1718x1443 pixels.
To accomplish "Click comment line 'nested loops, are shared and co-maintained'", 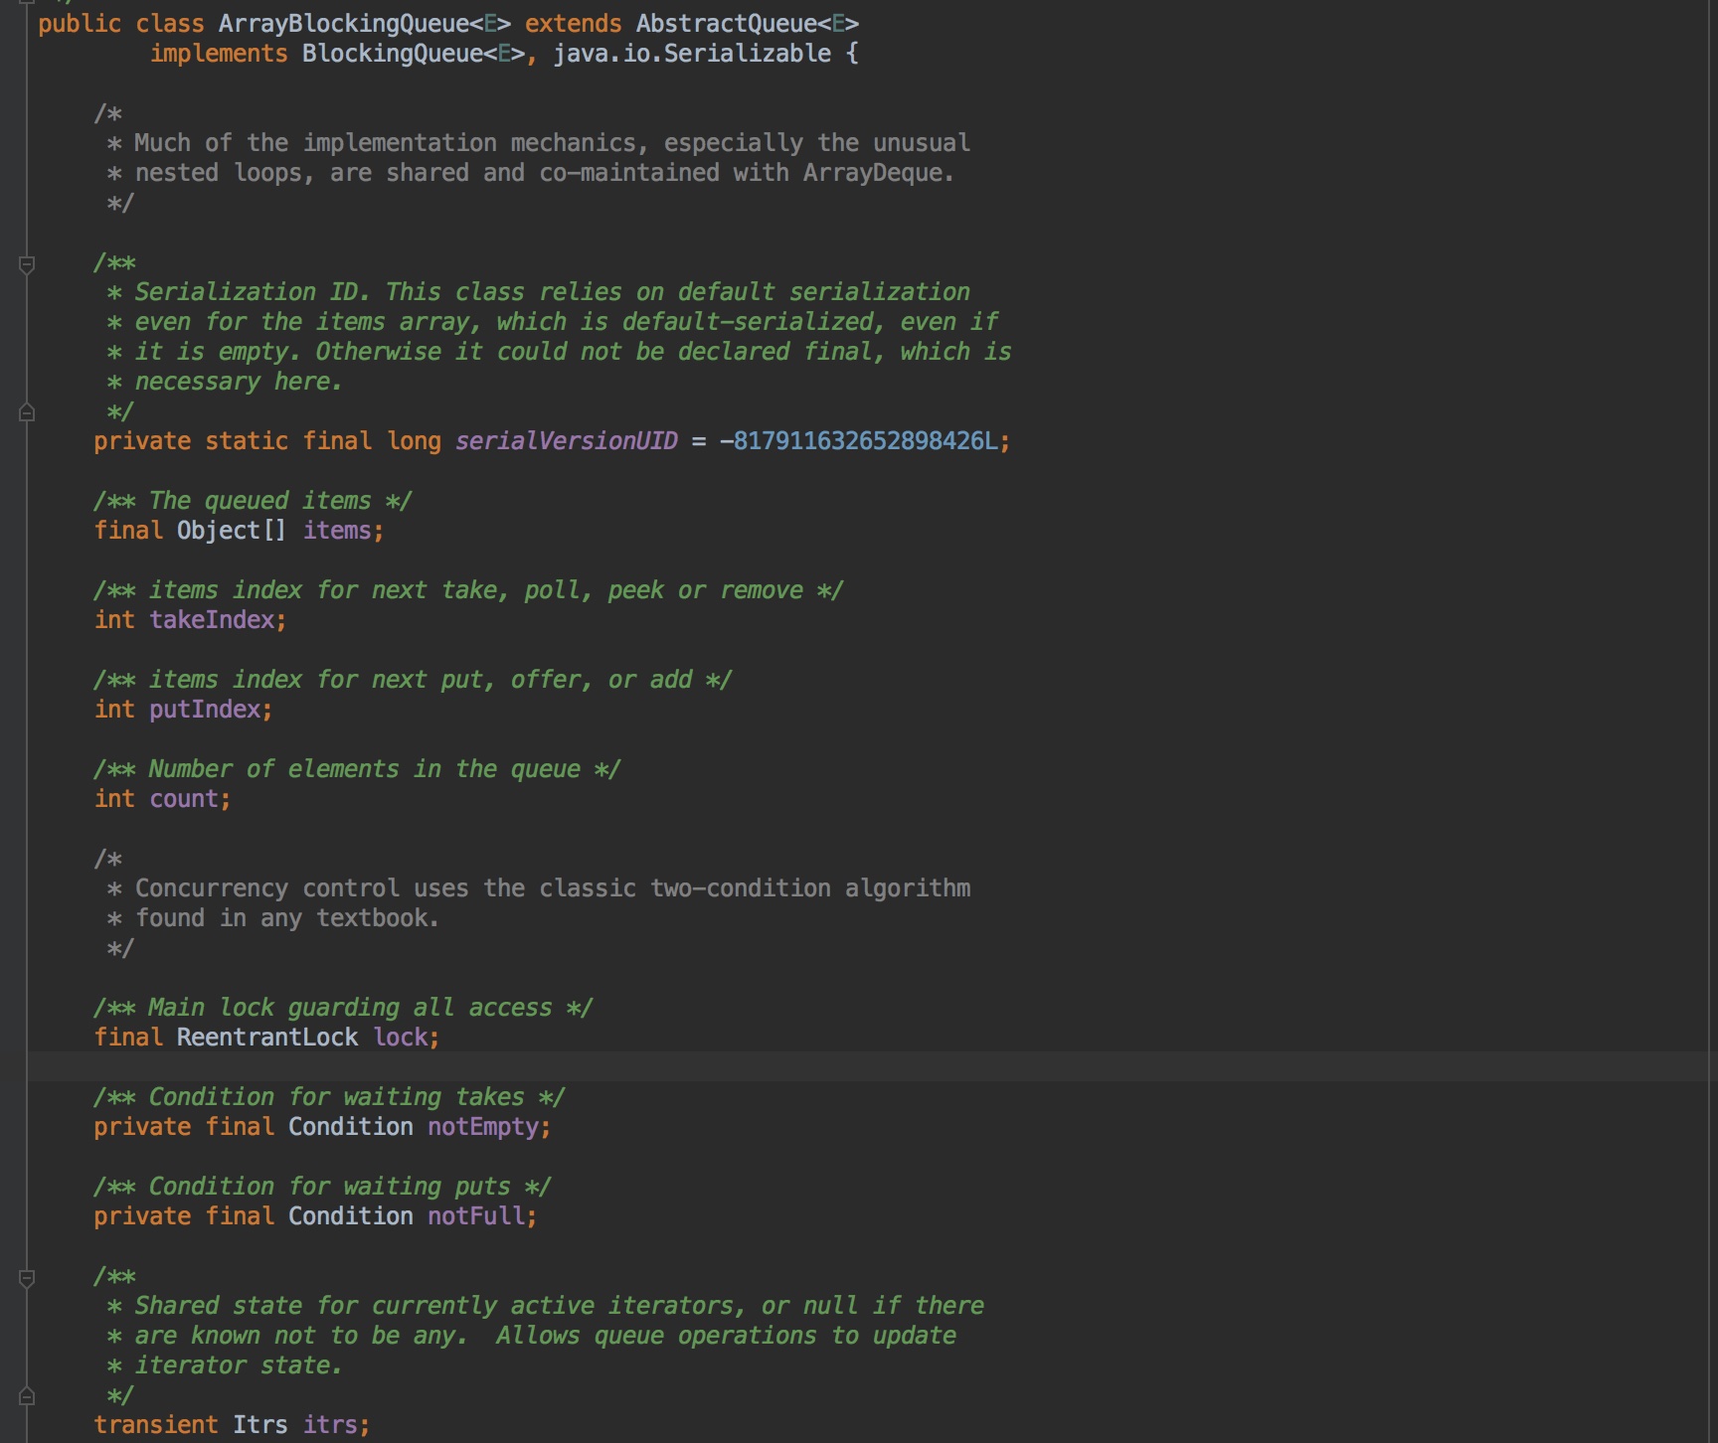I will click(x=530, y=173).
